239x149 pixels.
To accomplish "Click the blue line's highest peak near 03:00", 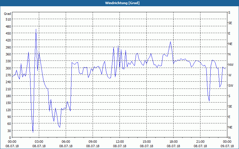I will point(36,29).
